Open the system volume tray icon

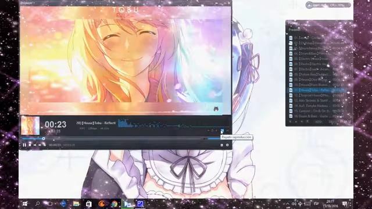point(294,204)
